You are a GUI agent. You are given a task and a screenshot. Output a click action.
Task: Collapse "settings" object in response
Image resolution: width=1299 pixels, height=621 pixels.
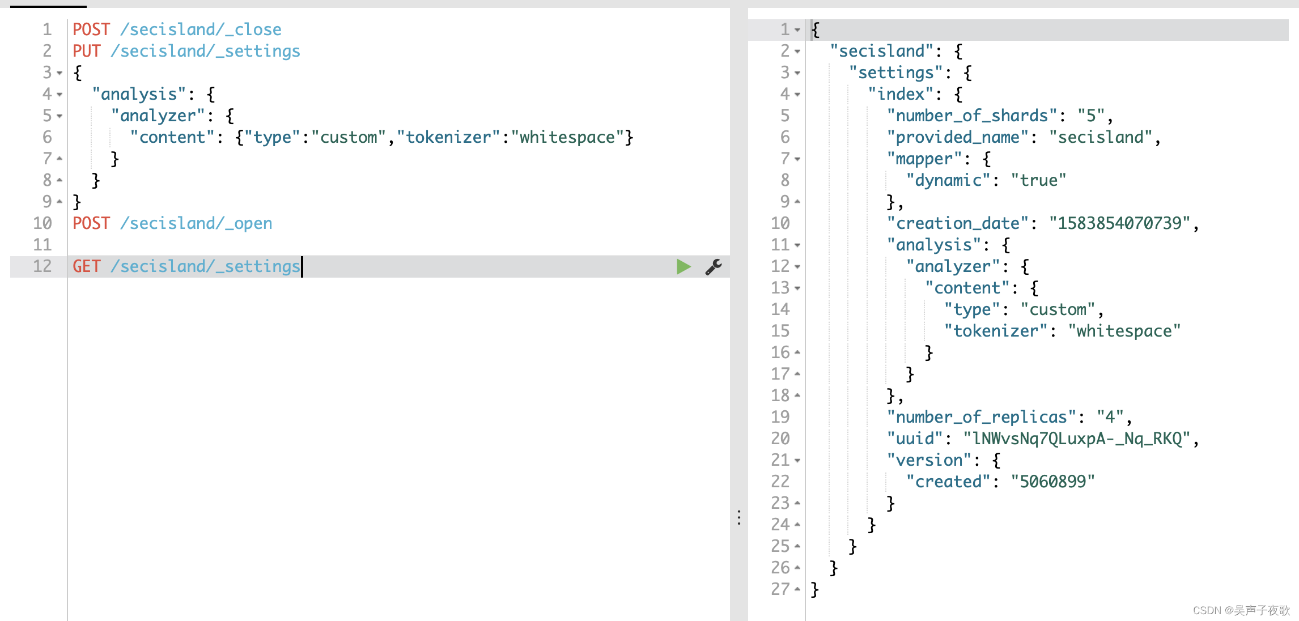797,73
